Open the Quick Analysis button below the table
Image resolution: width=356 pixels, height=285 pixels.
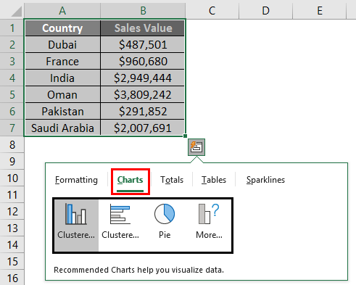coord(196,147)
